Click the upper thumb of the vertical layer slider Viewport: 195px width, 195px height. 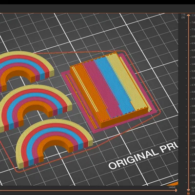188,15
